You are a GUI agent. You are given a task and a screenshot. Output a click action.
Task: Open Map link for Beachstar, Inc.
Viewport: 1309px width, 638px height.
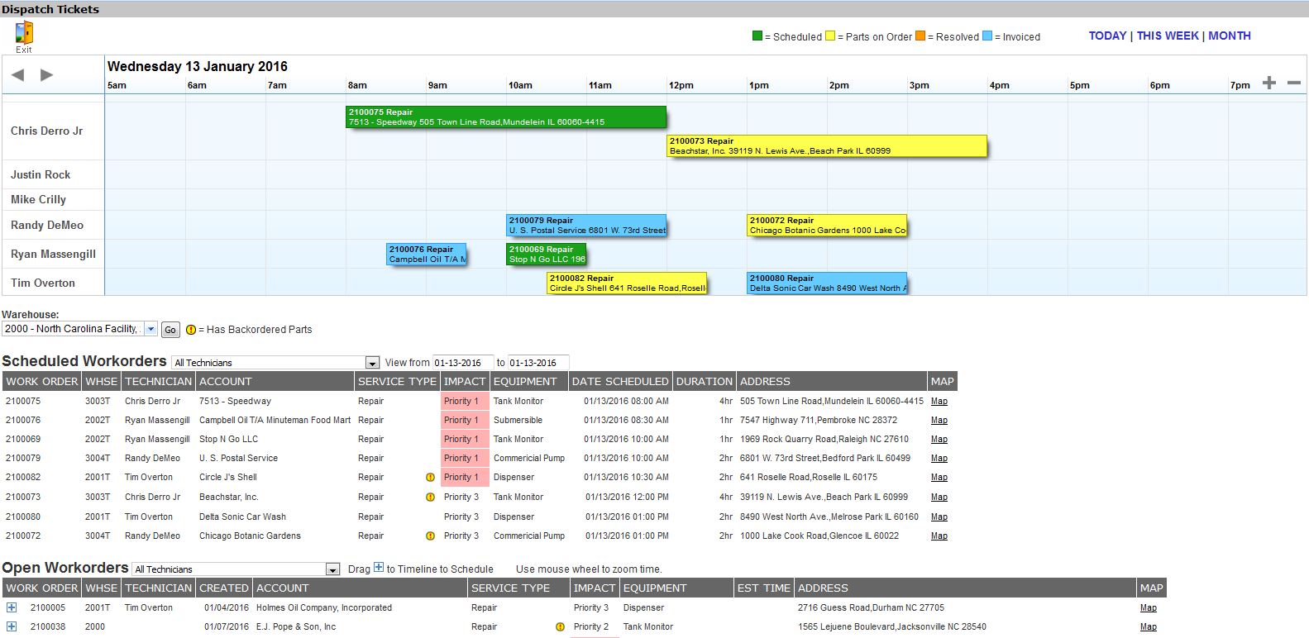(939, 498)
